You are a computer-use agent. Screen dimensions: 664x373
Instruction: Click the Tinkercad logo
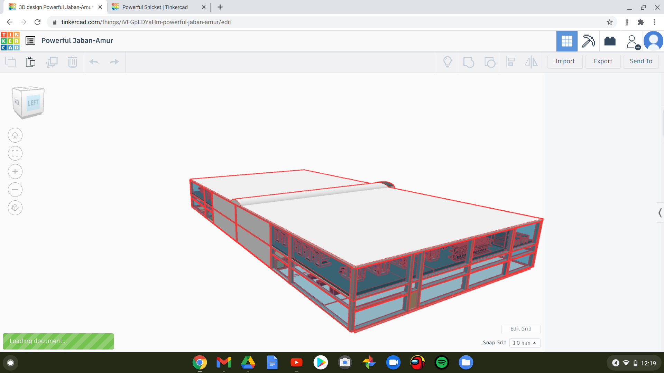pos(10,41)
